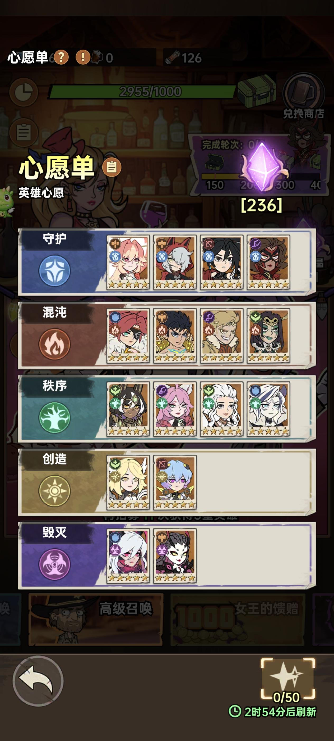
Task: Click the 毁灭 purple biohazard faction icon
Action: click(x=55, y=564)
